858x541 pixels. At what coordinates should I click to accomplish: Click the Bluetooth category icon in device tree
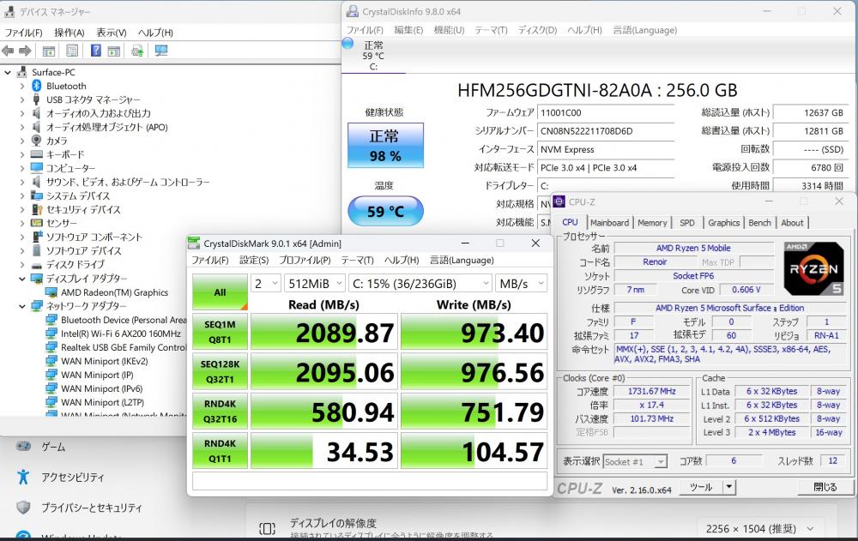point(37,86)
